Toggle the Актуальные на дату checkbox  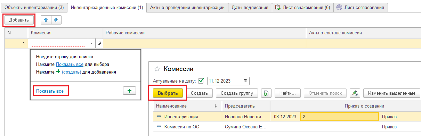pyautogui.click(x=201, y=81)
